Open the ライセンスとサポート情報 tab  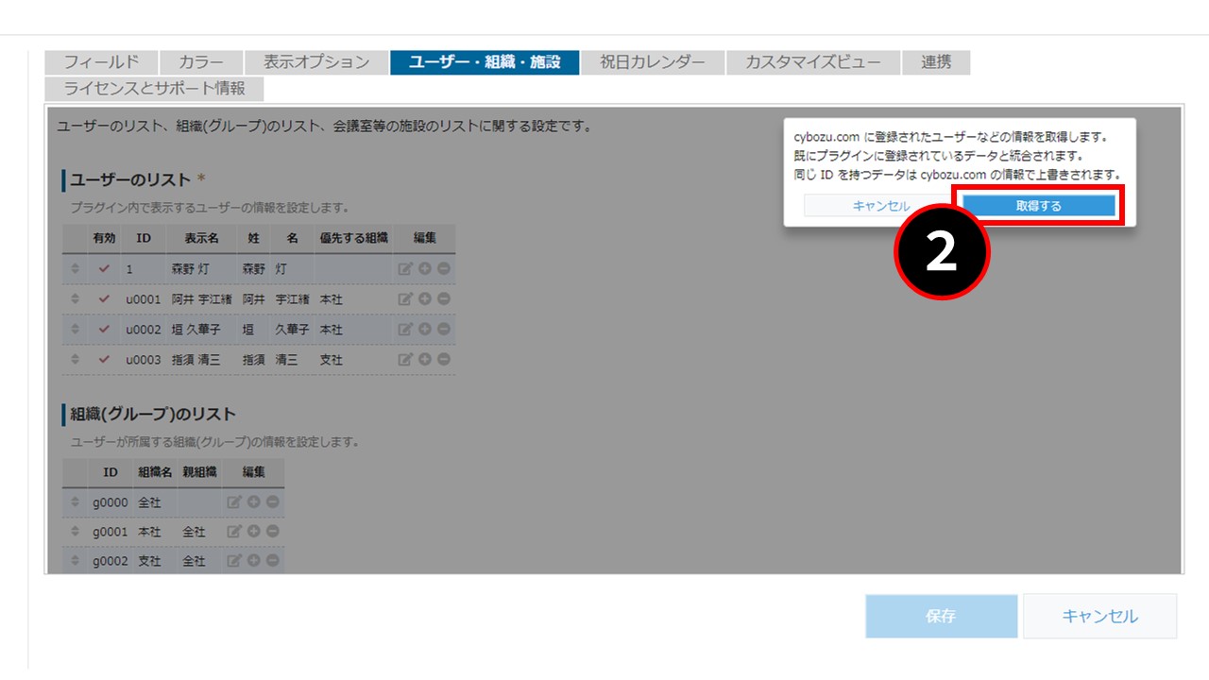154,89
